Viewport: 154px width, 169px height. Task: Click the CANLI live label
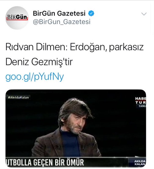[x=142, y=106]
